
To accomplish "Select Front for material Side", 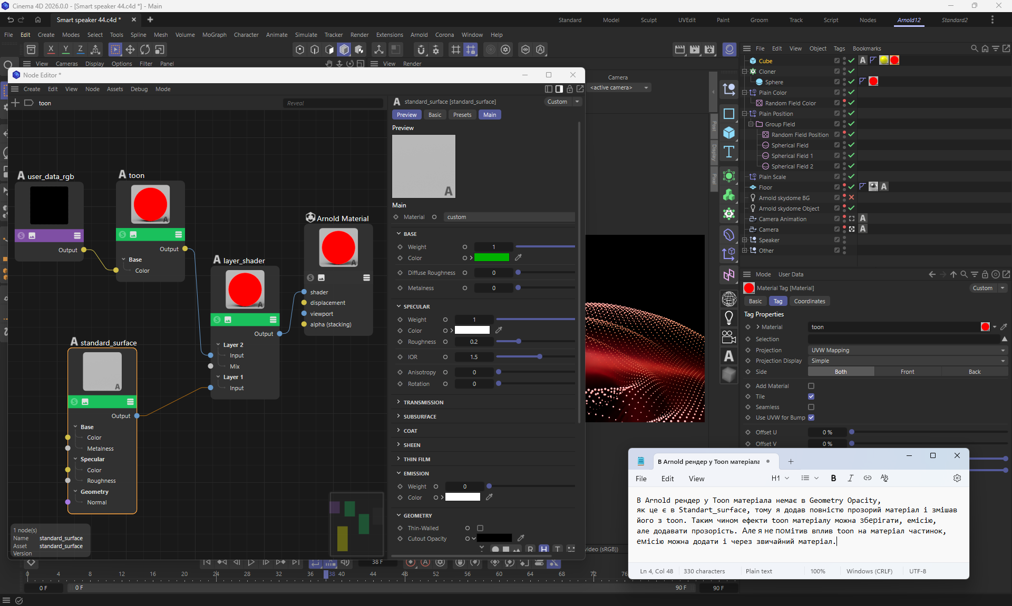I will coord(907,372).
